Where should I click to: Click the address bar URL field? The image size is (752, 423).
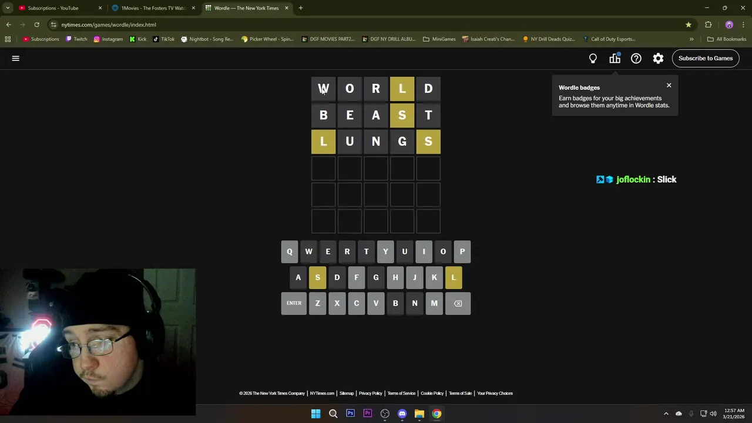370,25
